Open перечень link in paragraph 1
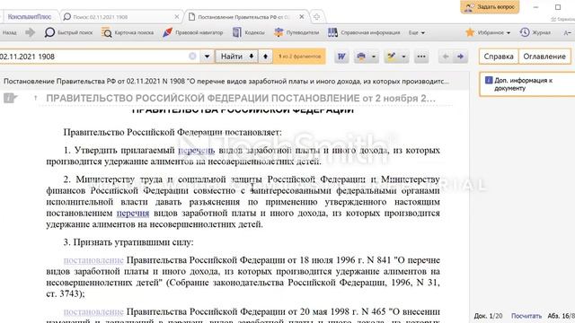 (x=196, y=150)
